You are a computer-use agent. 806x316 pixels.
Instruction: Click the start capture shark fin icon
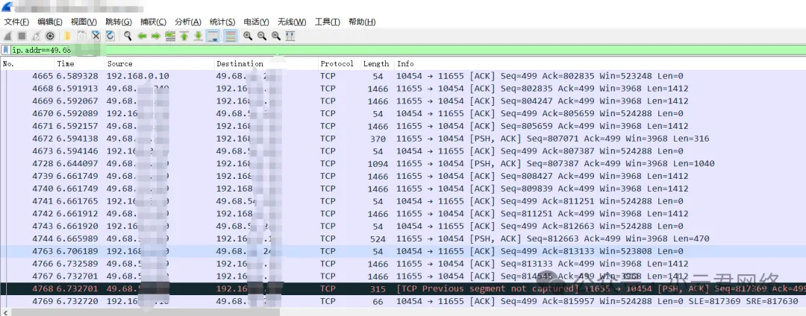pyautogui.click(x=7, y=36)
